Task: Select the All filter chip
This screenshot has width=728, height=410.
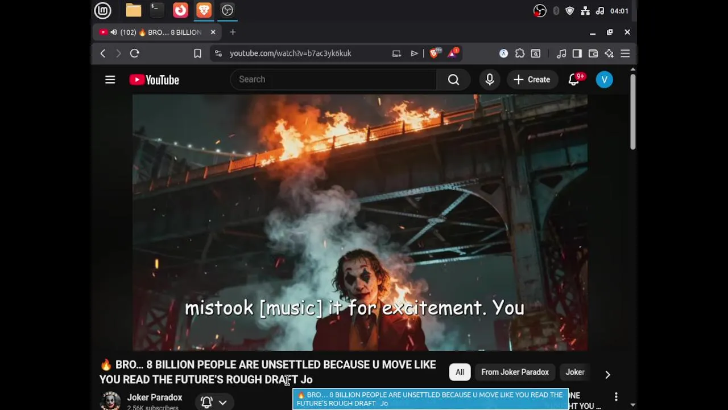Action: coord(460,372)
